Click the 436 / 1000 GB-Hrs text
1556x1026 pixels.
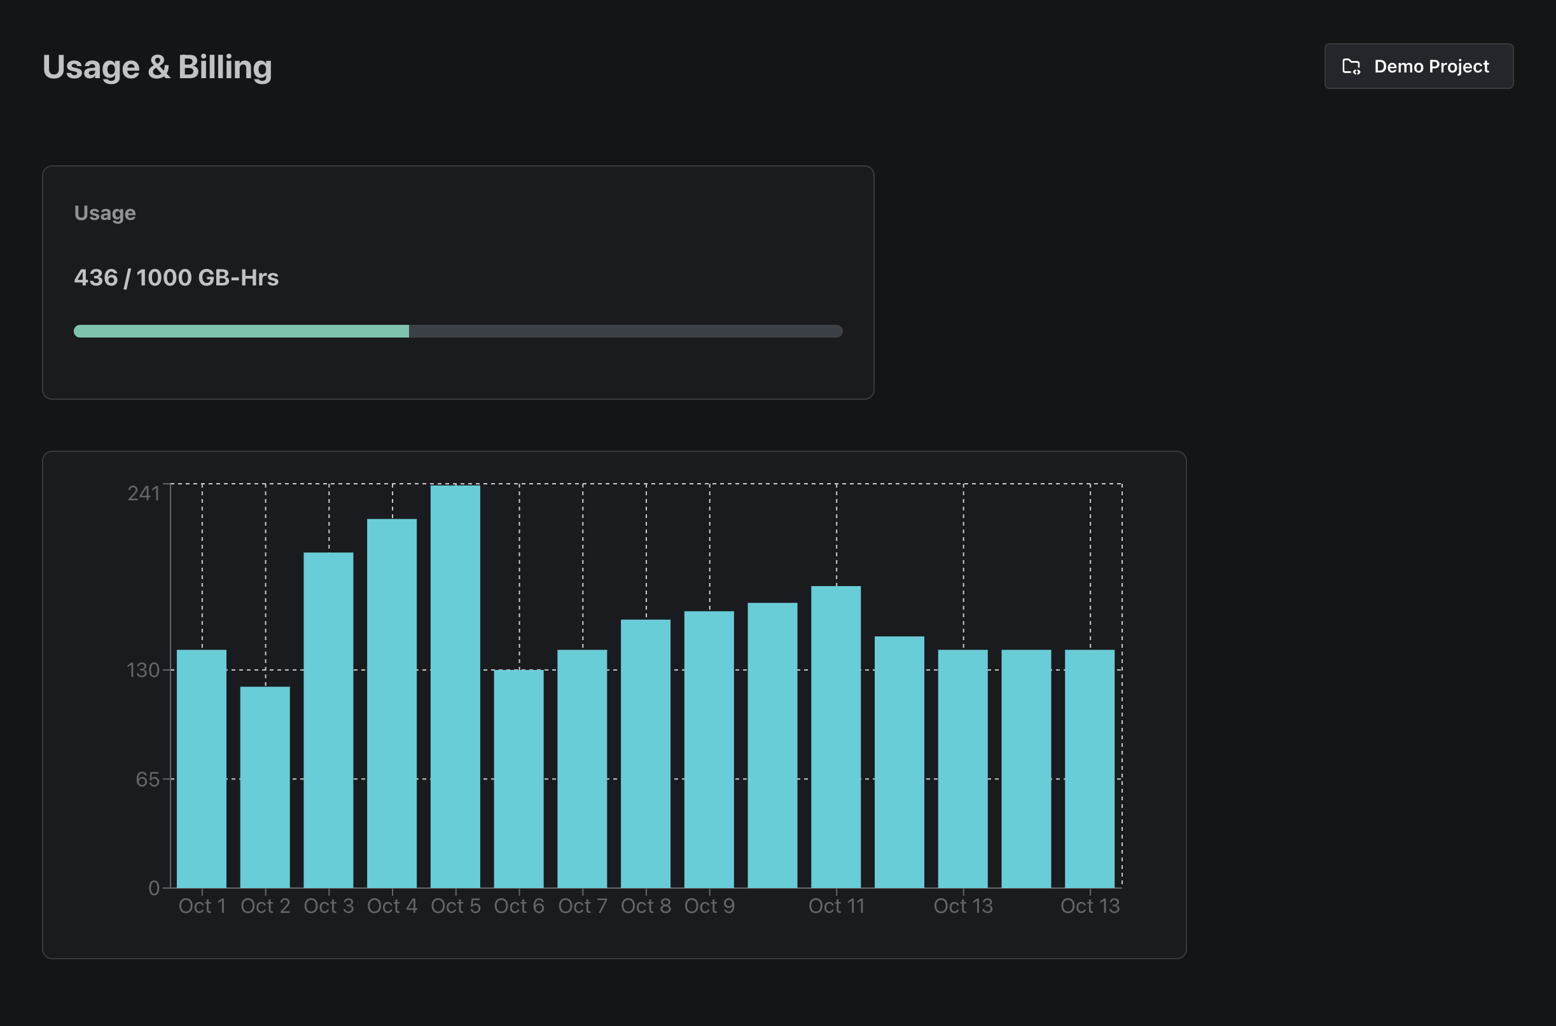[176, 277]
